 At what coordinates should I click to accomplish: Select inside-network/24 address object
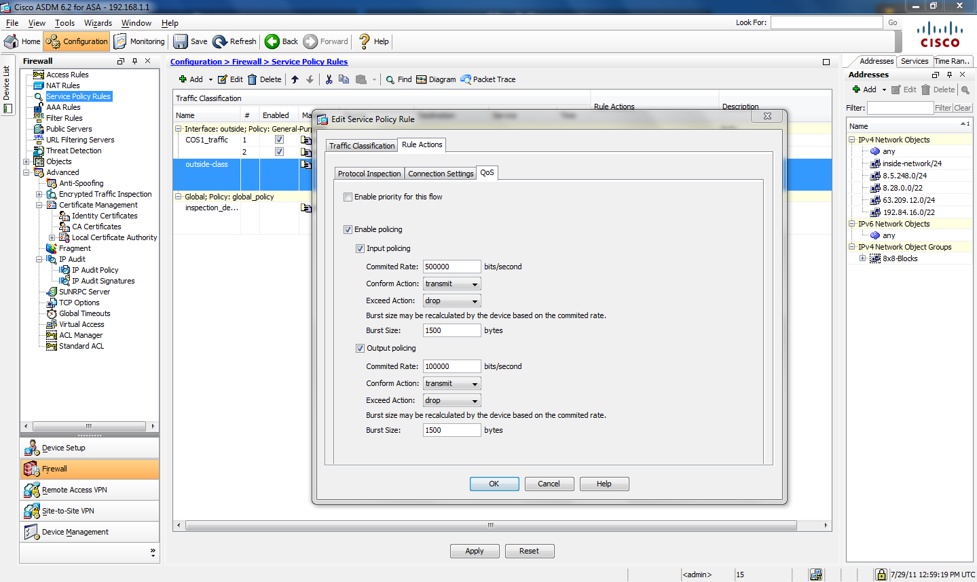(x=912, y=163)
